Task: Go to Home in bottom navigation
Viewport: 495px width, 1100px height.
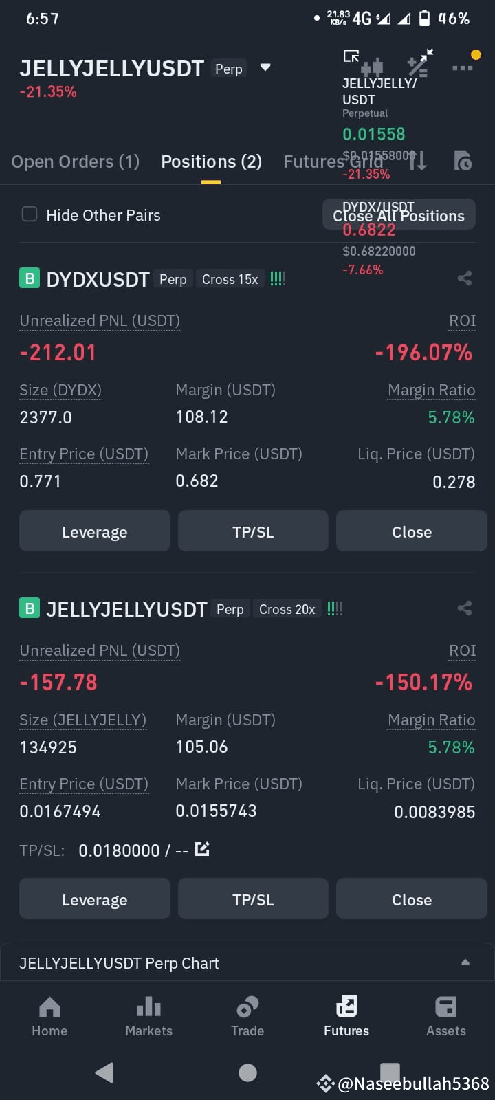Action: point(49,1016)
